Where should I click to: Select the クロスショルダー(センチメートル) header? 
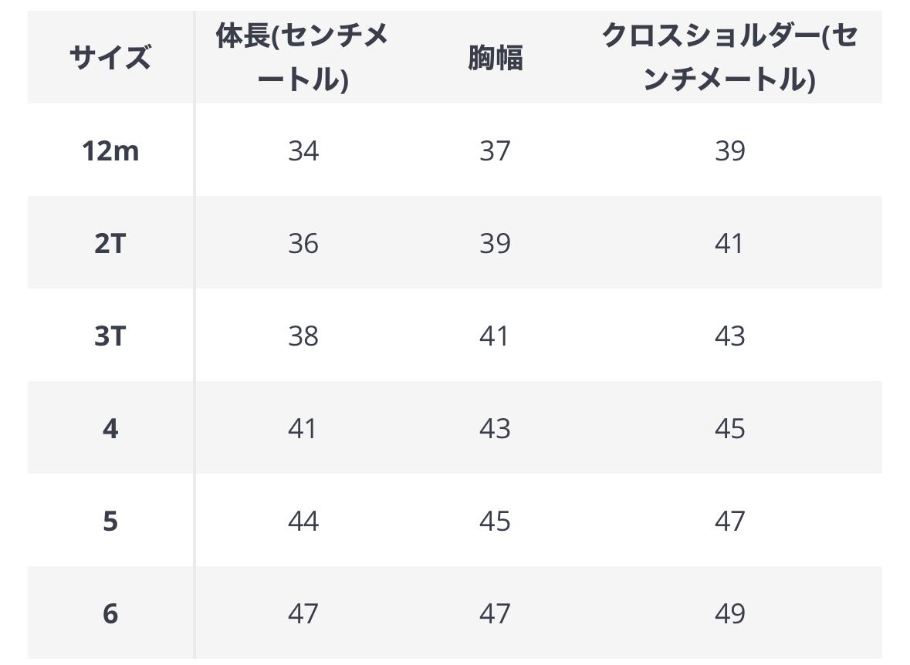coord(729,58)
